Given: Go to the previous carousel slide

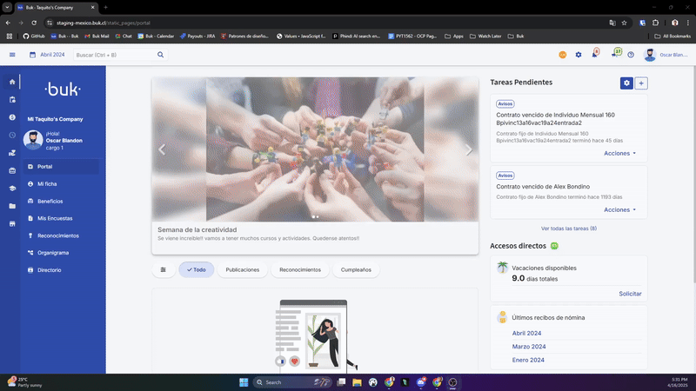Looking at the screenshot, I should pyautogui.click(x=162, y=149).
